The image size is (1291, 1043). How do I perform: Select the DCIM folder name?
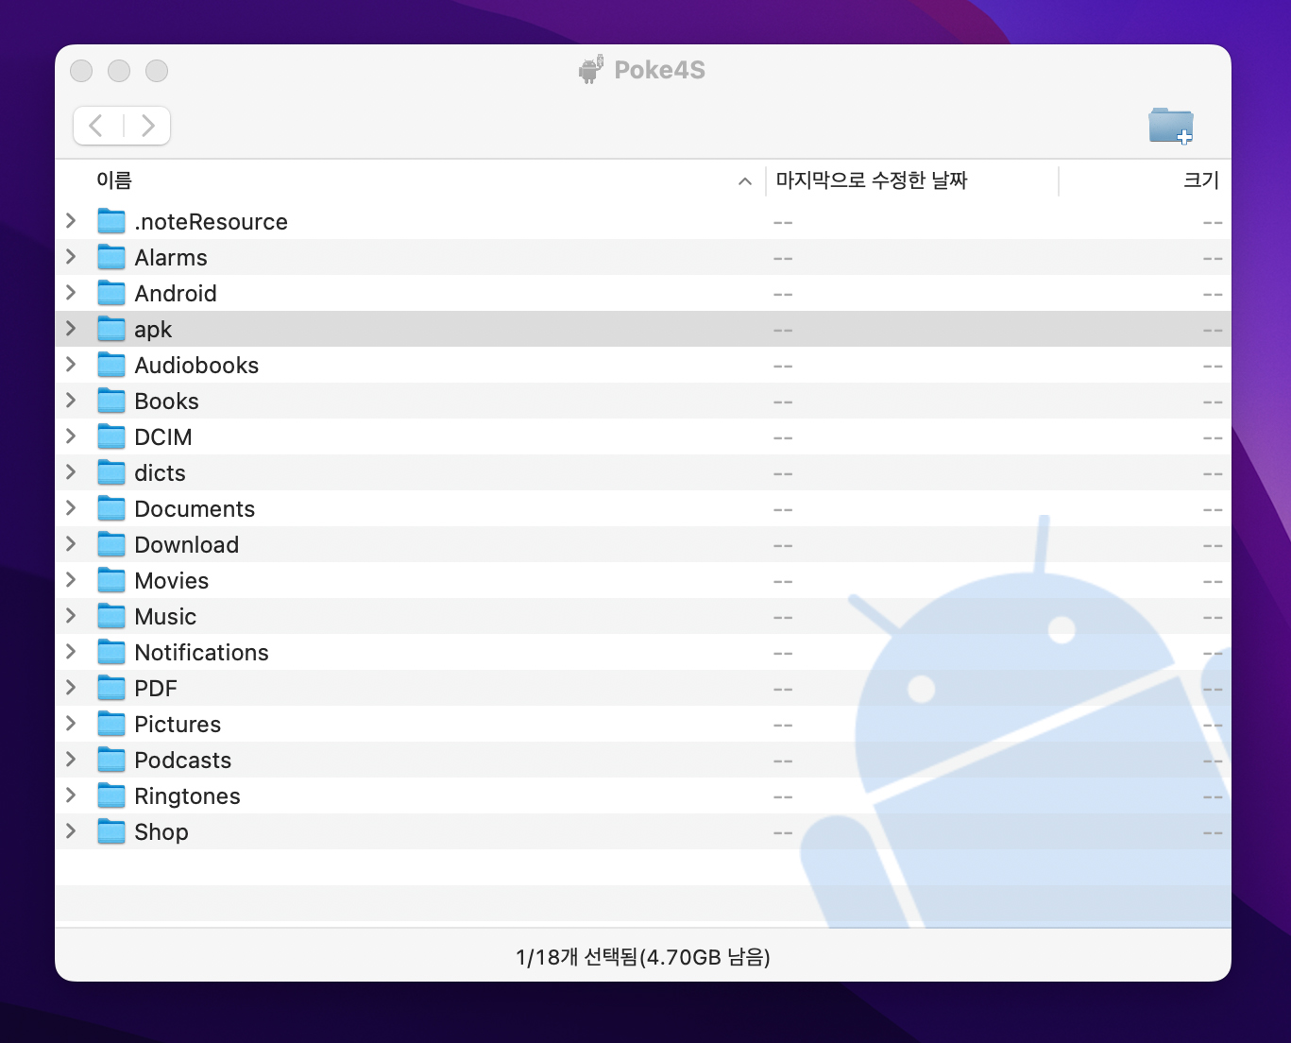pos(163,437)
